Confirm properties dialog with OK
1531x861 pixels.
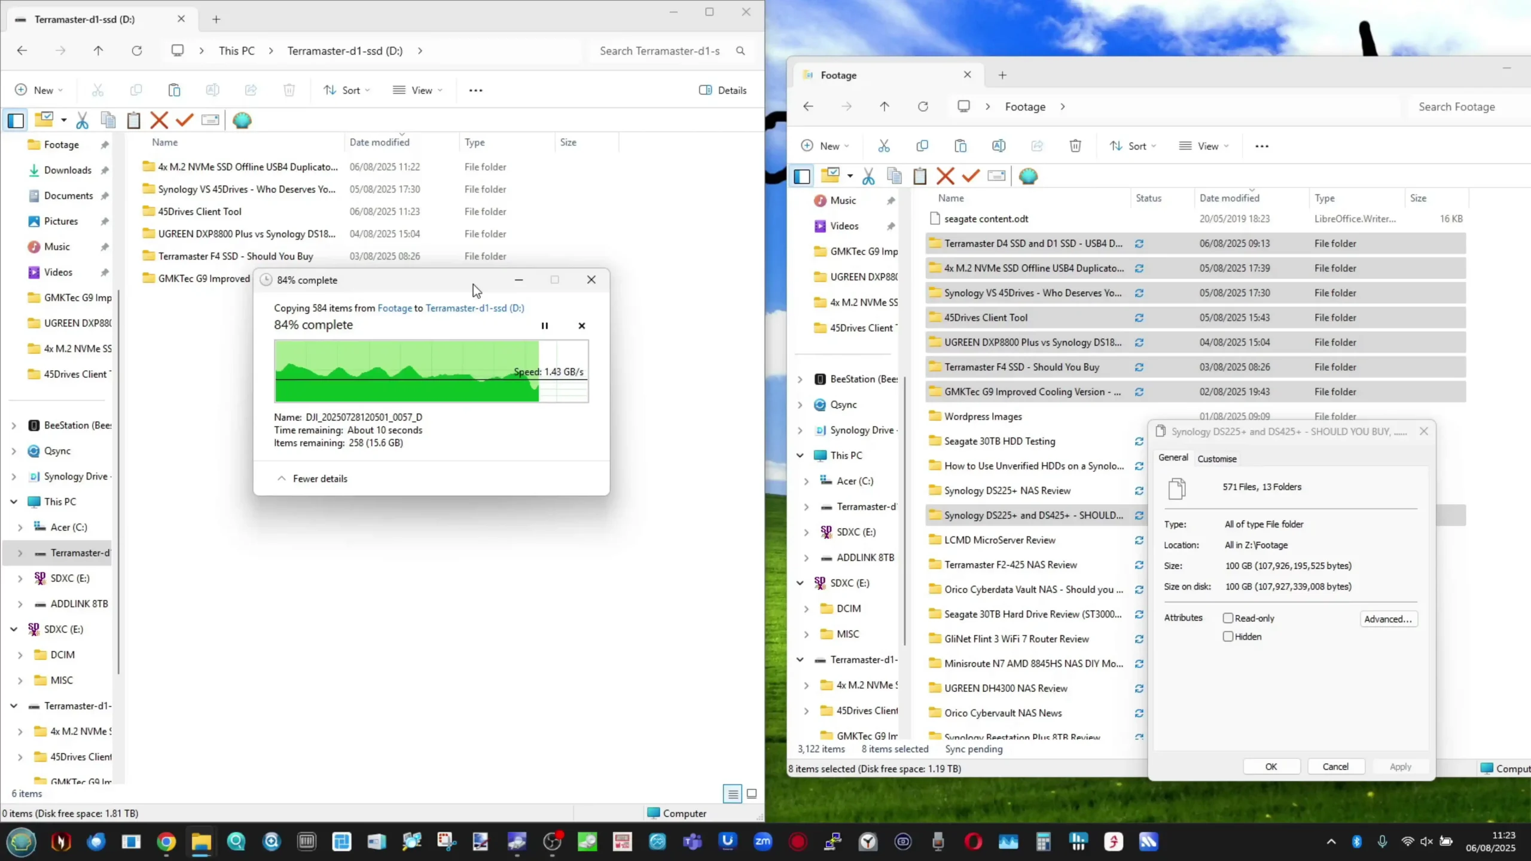click(1271, 767)
